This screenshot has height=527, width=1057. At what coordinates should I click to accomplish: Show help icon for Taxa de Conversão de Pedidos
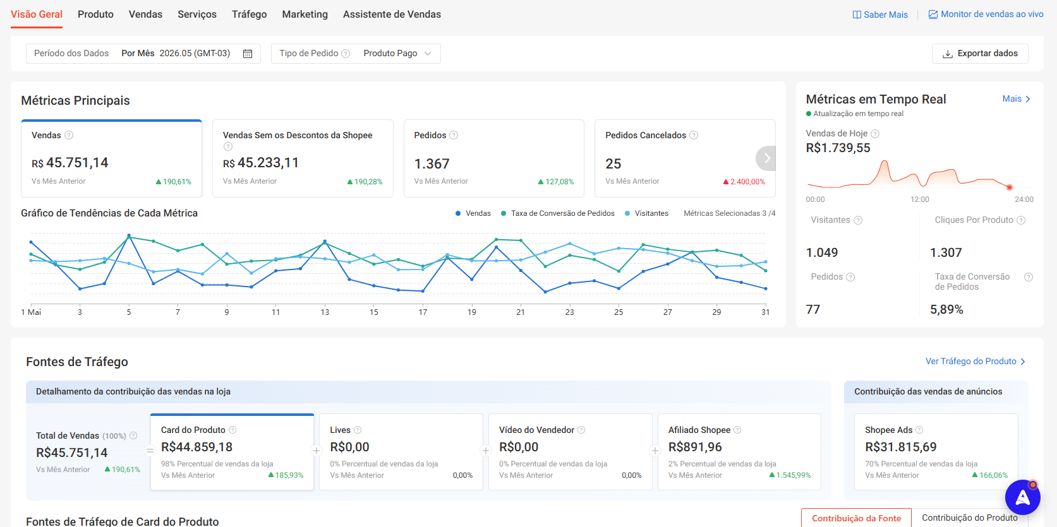1029,277
